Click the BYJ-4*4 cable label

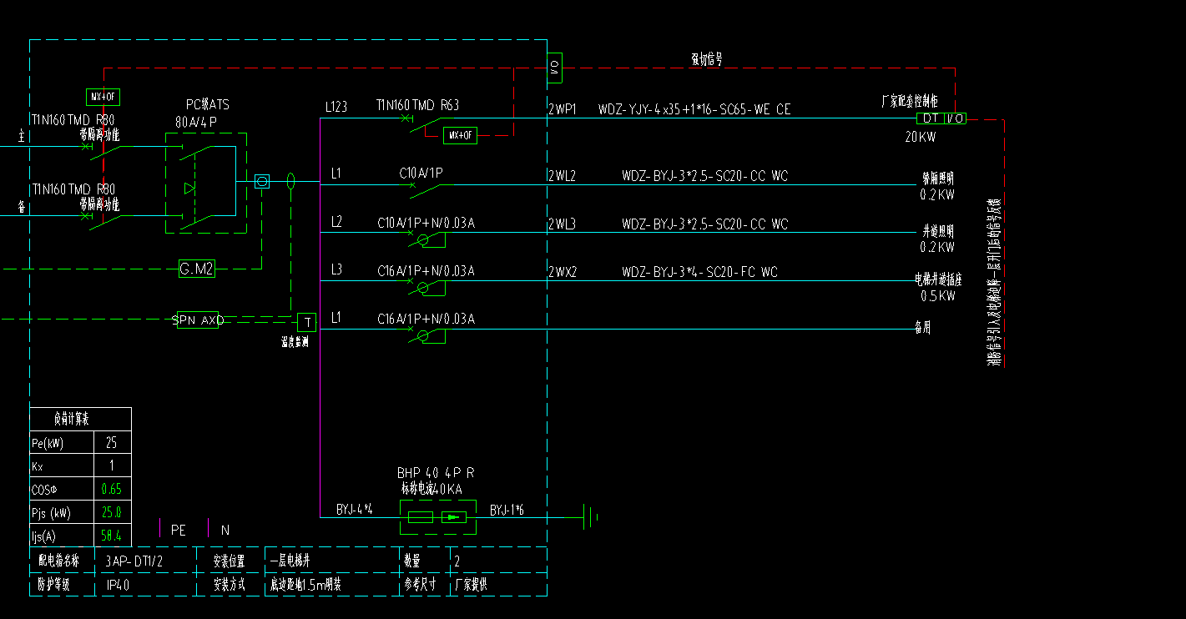[x=354, y=509]
